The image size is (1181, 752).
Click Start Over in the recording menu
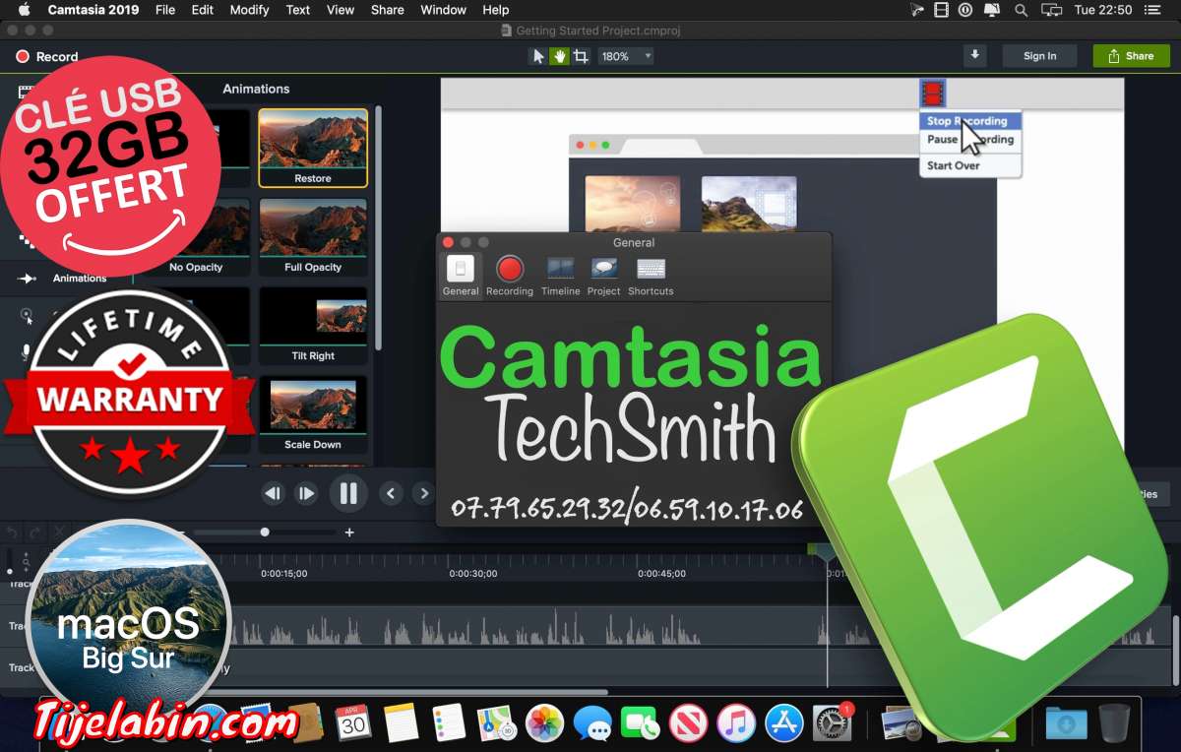pyautogui.click(x=952, y=165)
